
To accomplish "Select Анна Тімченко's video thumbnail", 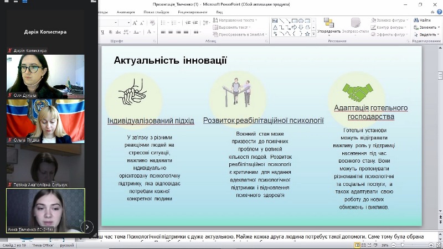I will [45, 211].
